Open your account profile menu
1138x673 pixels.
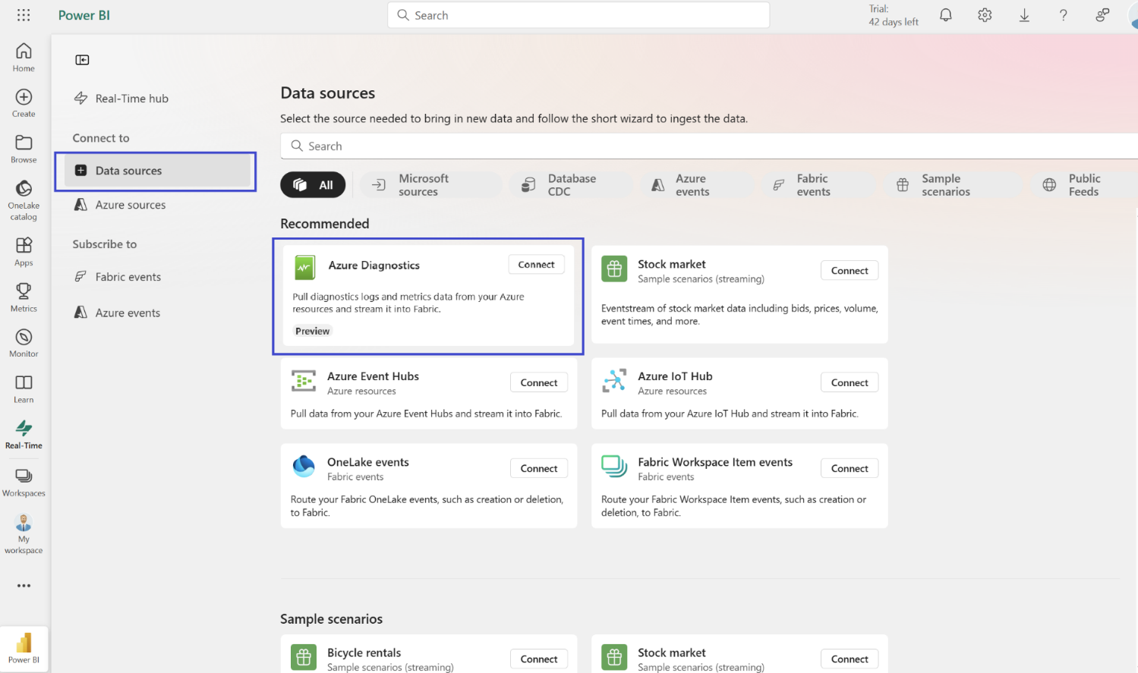[x=1131, y=15]
